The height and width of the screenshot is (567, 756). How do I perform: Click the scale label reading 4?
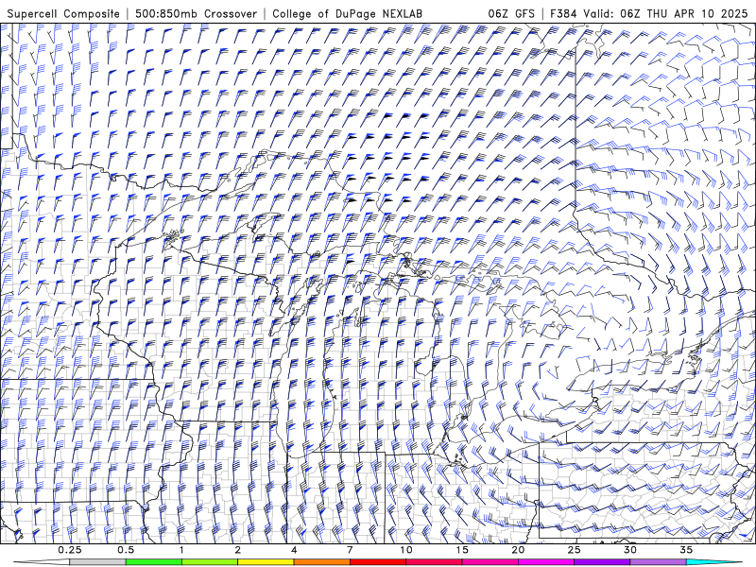point(294,550)
